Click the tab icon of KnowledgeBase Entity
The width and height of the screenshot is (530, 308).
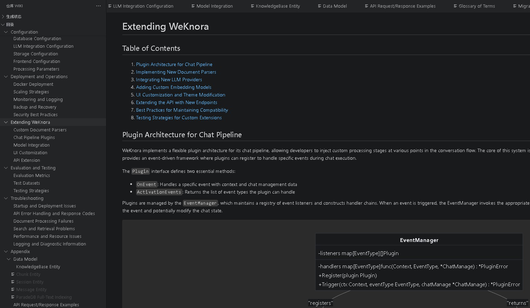[x=253, y=6]
